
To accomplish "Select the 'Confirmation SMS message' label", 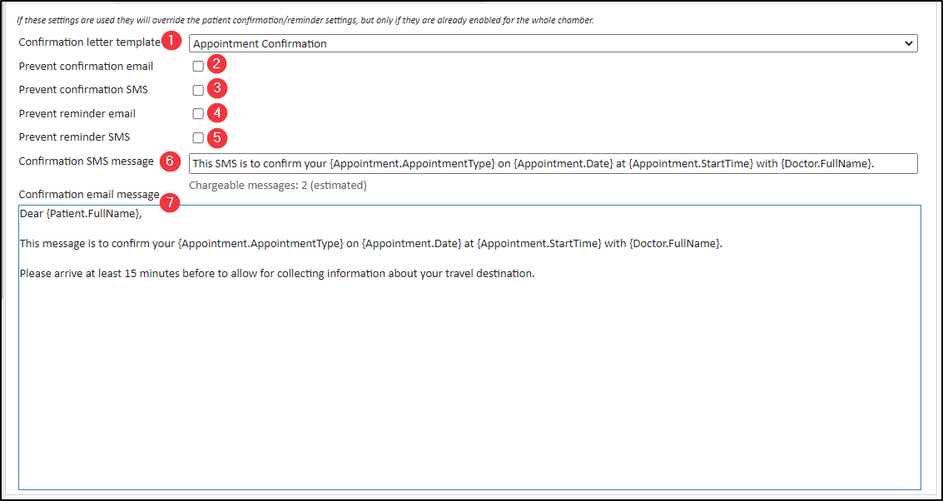I will click(86, 161).
